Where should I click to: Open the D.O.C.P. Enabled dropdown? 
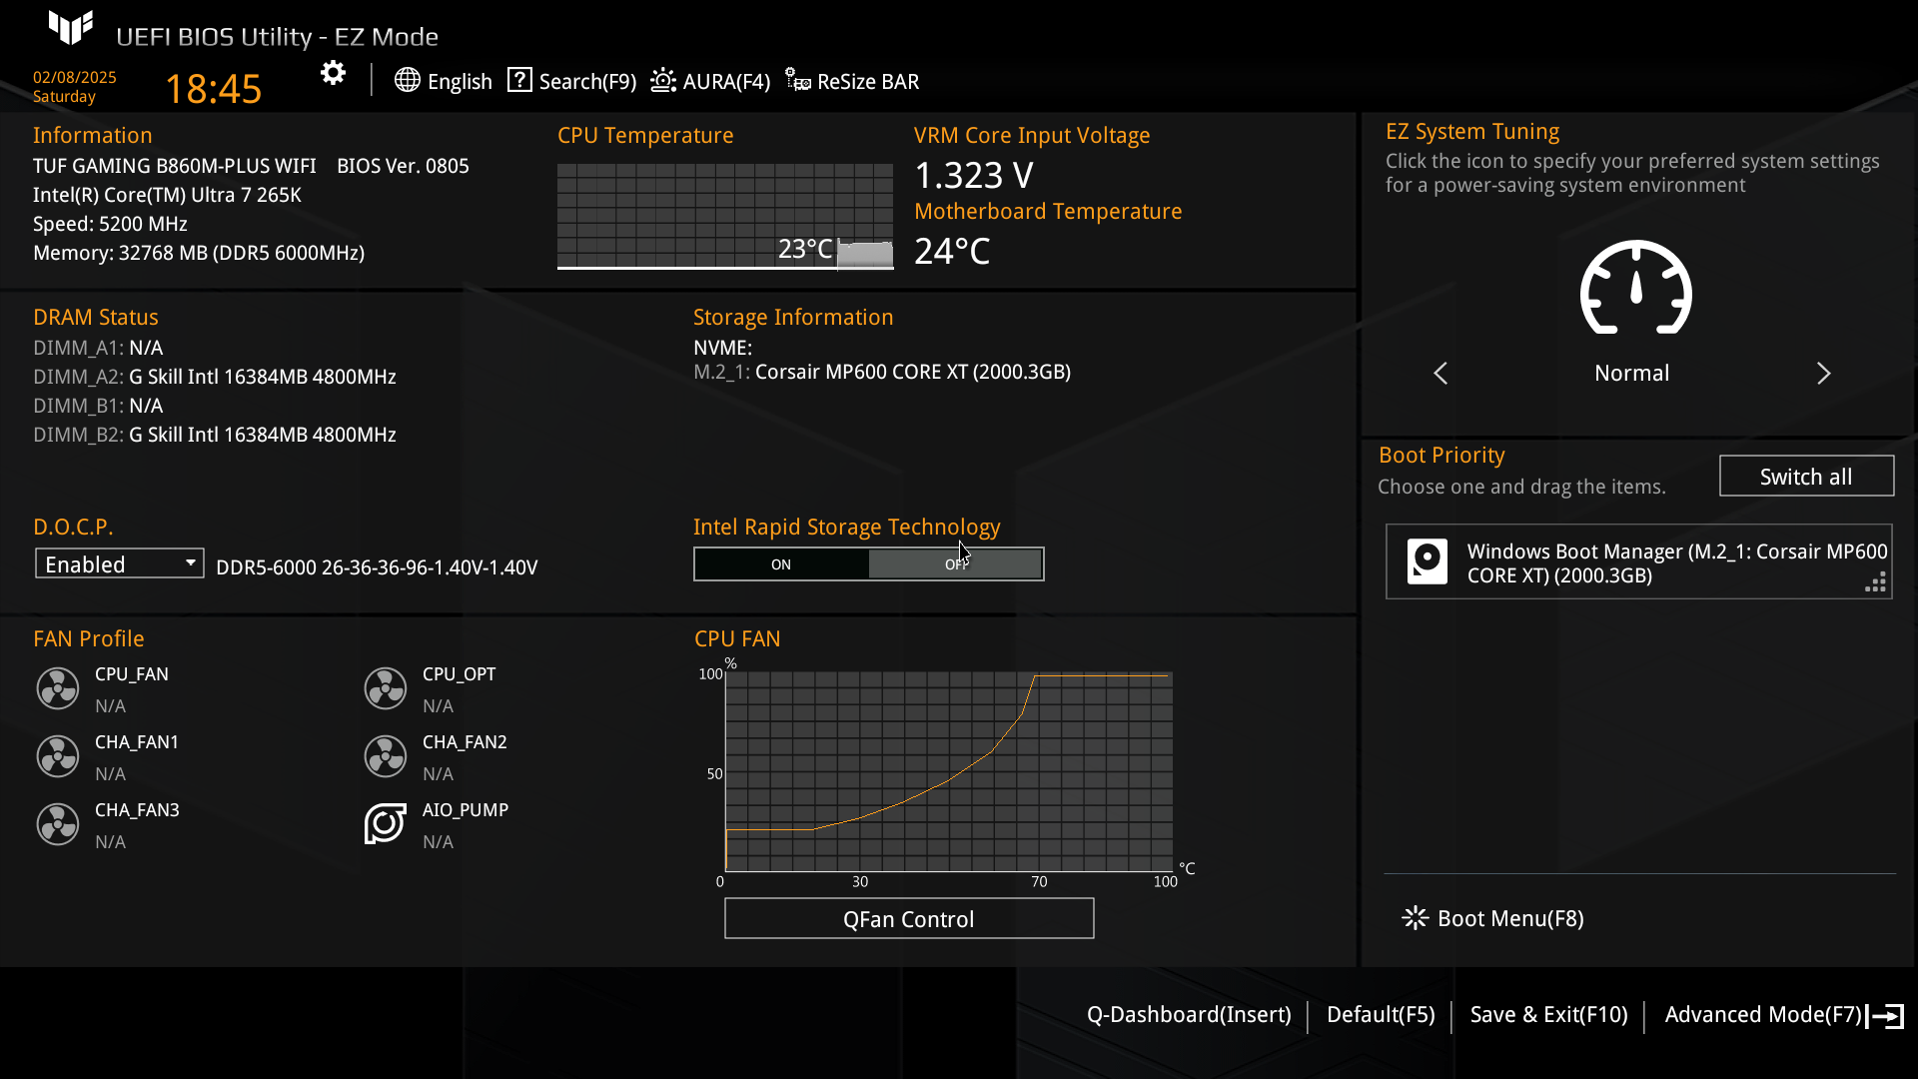[120, 563]
